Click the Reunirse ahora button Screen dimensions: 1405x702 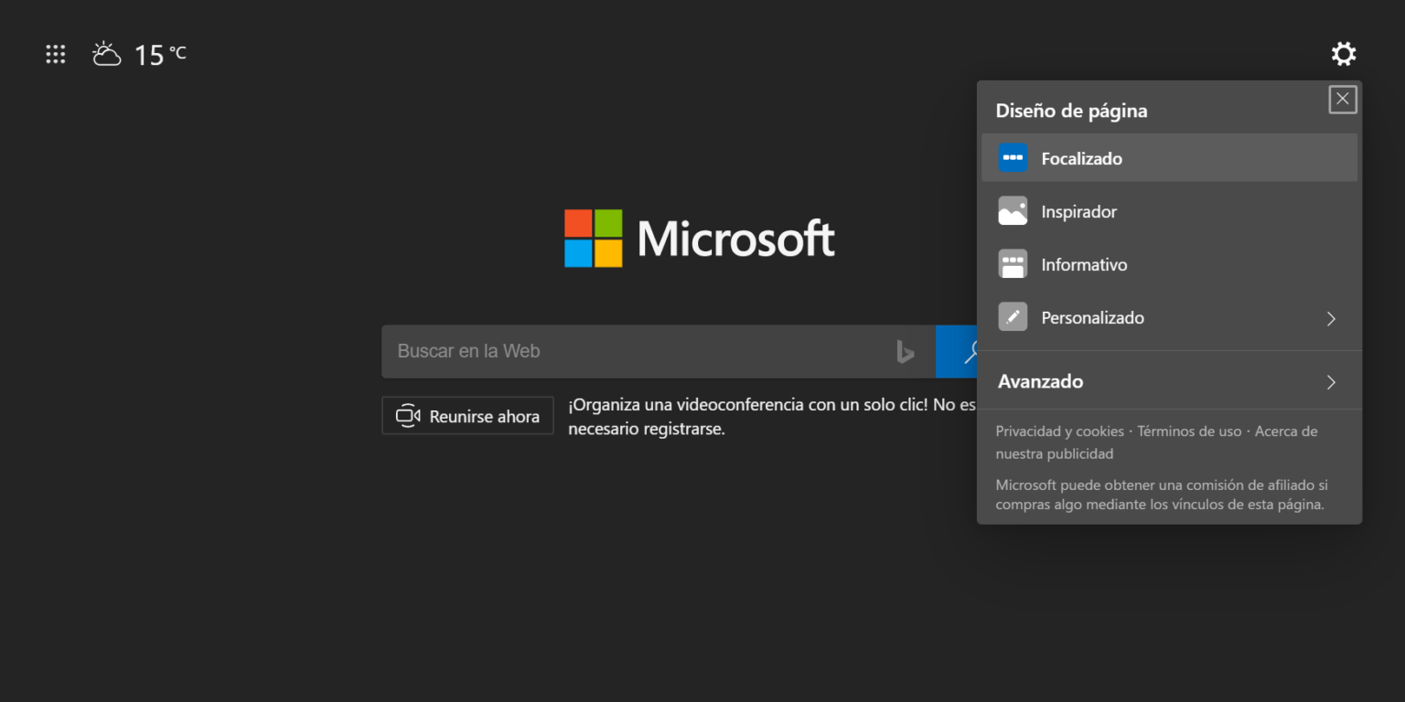(x=467, y=416)
